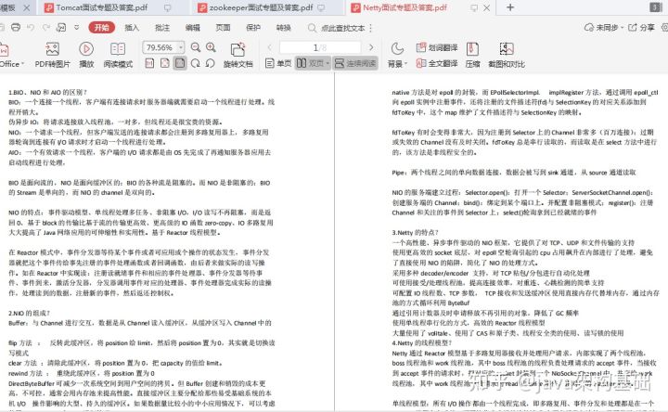Click heading '4.Netty 的线程模型?'
The width and height of the screenshot is (668, 412).
pos(422,343)
